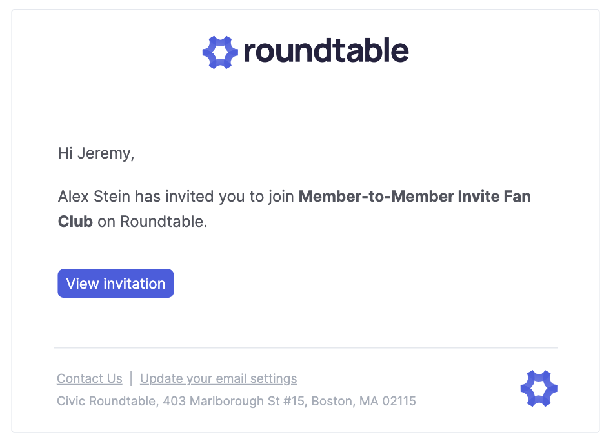Image resolution: width=613 pixels, height=446 pixels.
Task: Click the Roundtable star icon in footer
Action: (539, 389)
